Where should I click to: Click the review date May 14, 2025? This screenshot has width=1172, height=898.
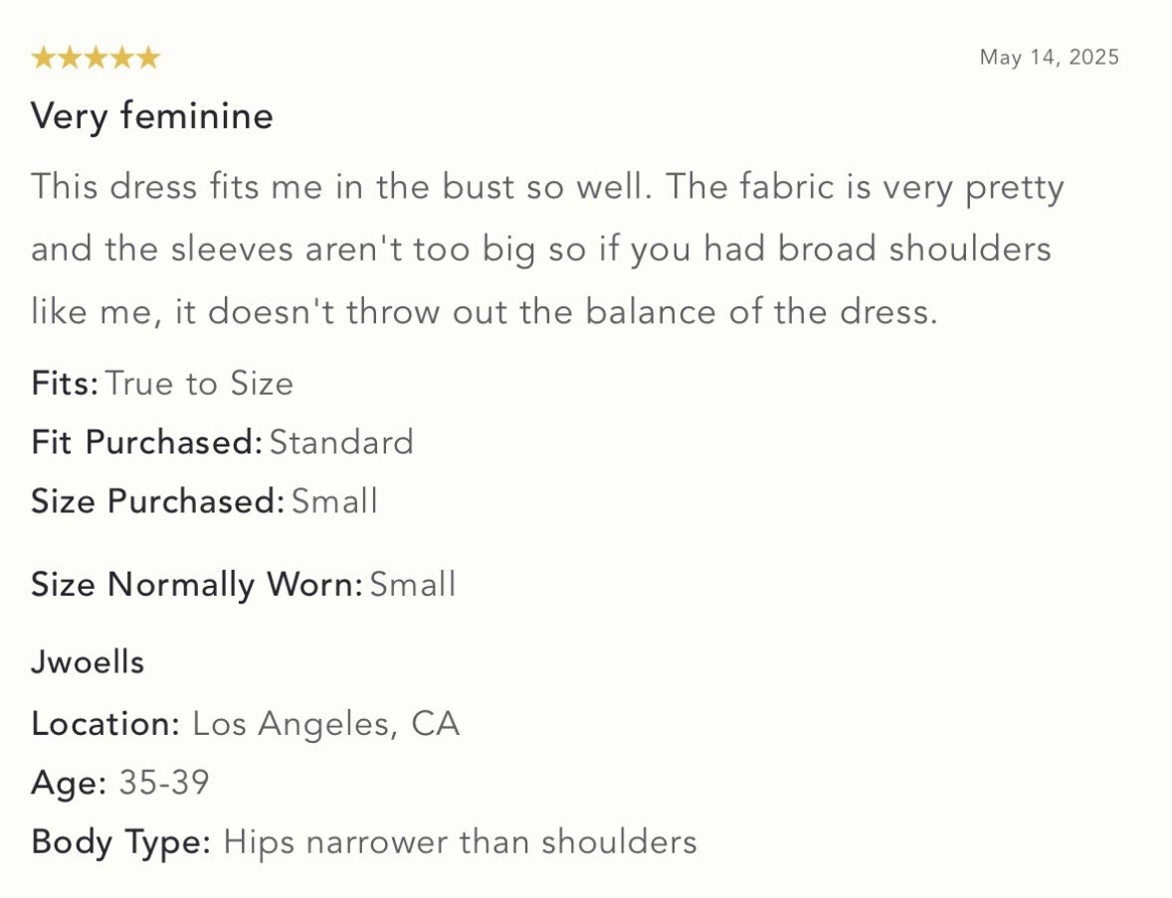click(x=1050, y=58)
